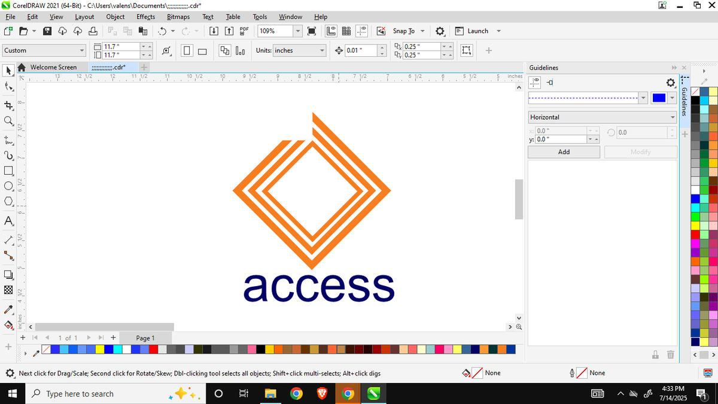The width and height of the screenshot is (718, 404).
Task: Select the Shape tool
Action: coord(8,87)
